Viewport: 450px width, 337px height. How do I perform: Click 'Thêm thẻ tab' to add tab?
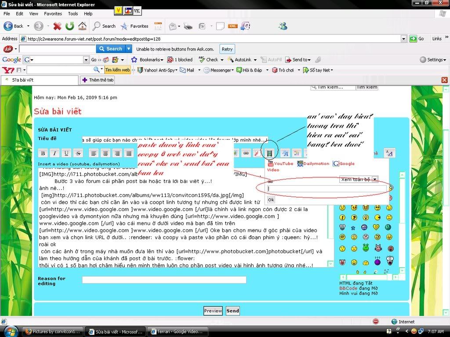pyautogui.click(x=98, y=80)
